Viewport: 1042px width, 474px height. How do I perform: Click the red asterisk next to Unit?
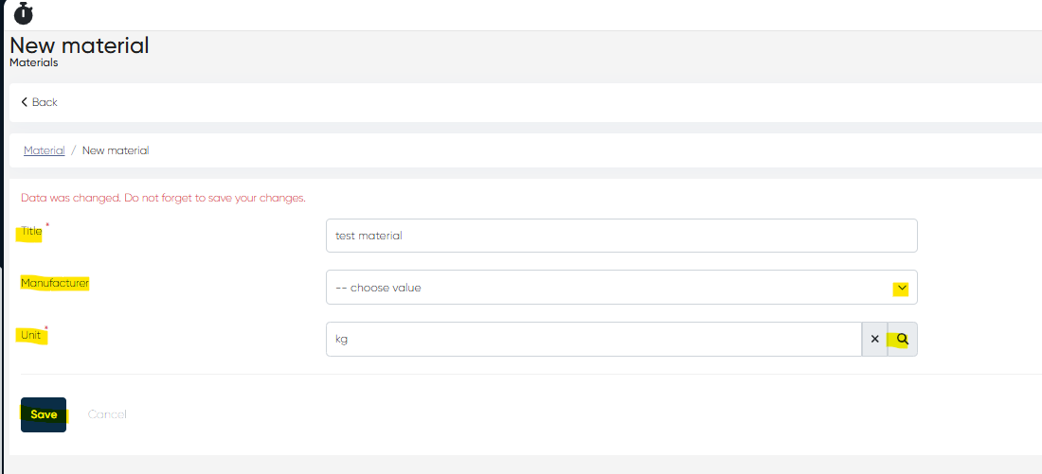(45, 329)
